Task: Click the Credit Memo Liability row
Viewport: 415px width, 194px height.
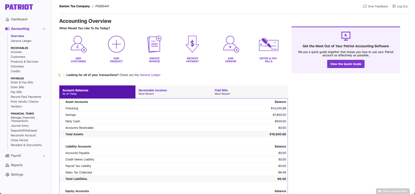Action: [173, 159]
